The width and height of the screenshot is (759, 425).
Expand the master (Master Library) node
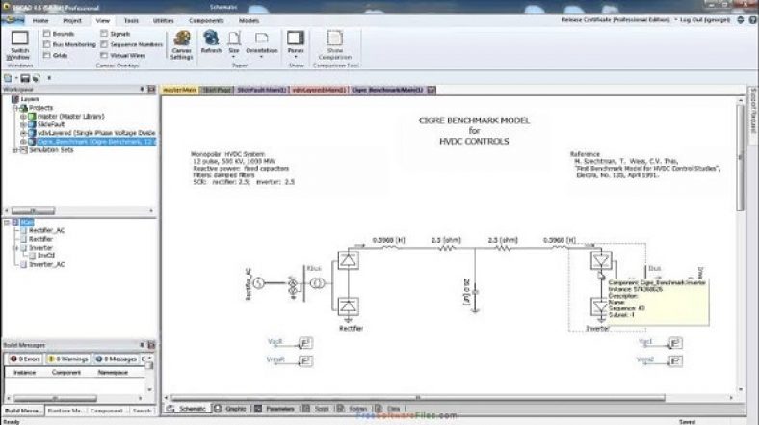point(23,117)
